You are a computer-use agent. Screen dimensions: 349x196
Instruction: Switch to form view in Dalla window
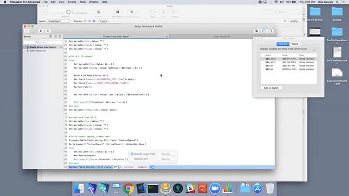85,21
